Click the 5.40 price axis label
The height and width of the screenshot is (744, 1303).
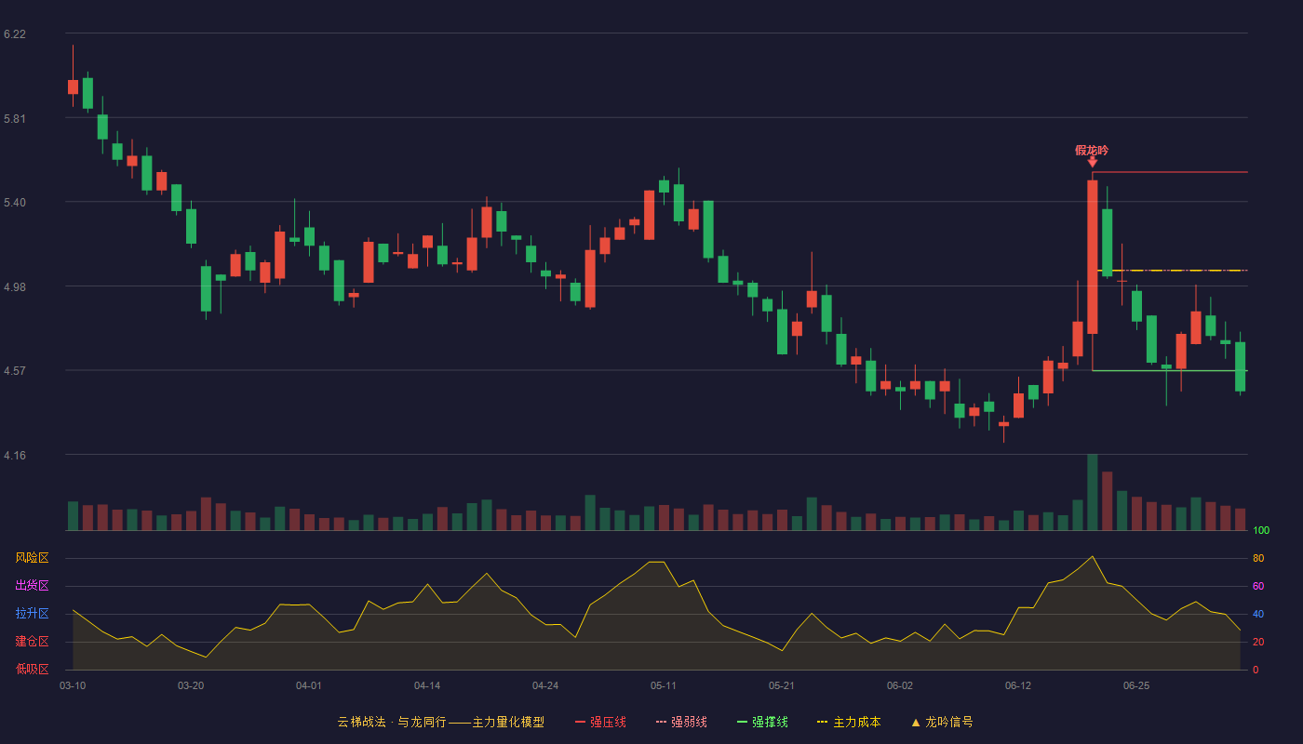tap(15, 203)
